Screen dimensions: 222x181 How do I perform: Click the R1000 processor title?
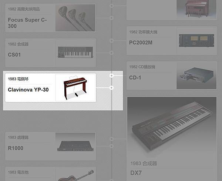click(x=16, y=148)
